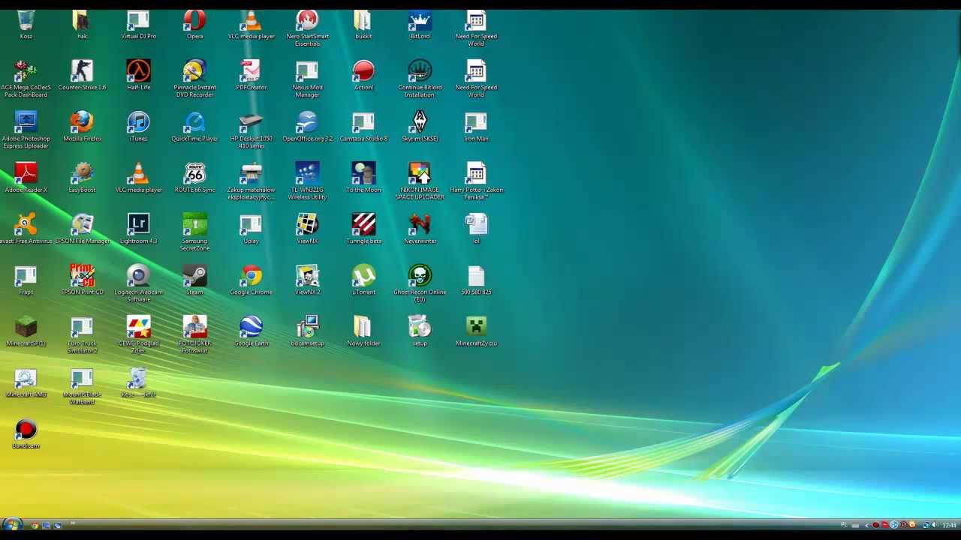Open Nero StartSmart Essentials
Viewport: 961px width, 540px height.
pos(307,28)
